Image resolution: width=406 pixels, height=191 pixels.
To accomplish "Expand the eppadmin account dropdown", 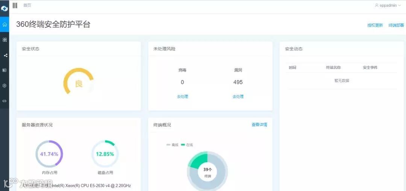I will 388,5.
